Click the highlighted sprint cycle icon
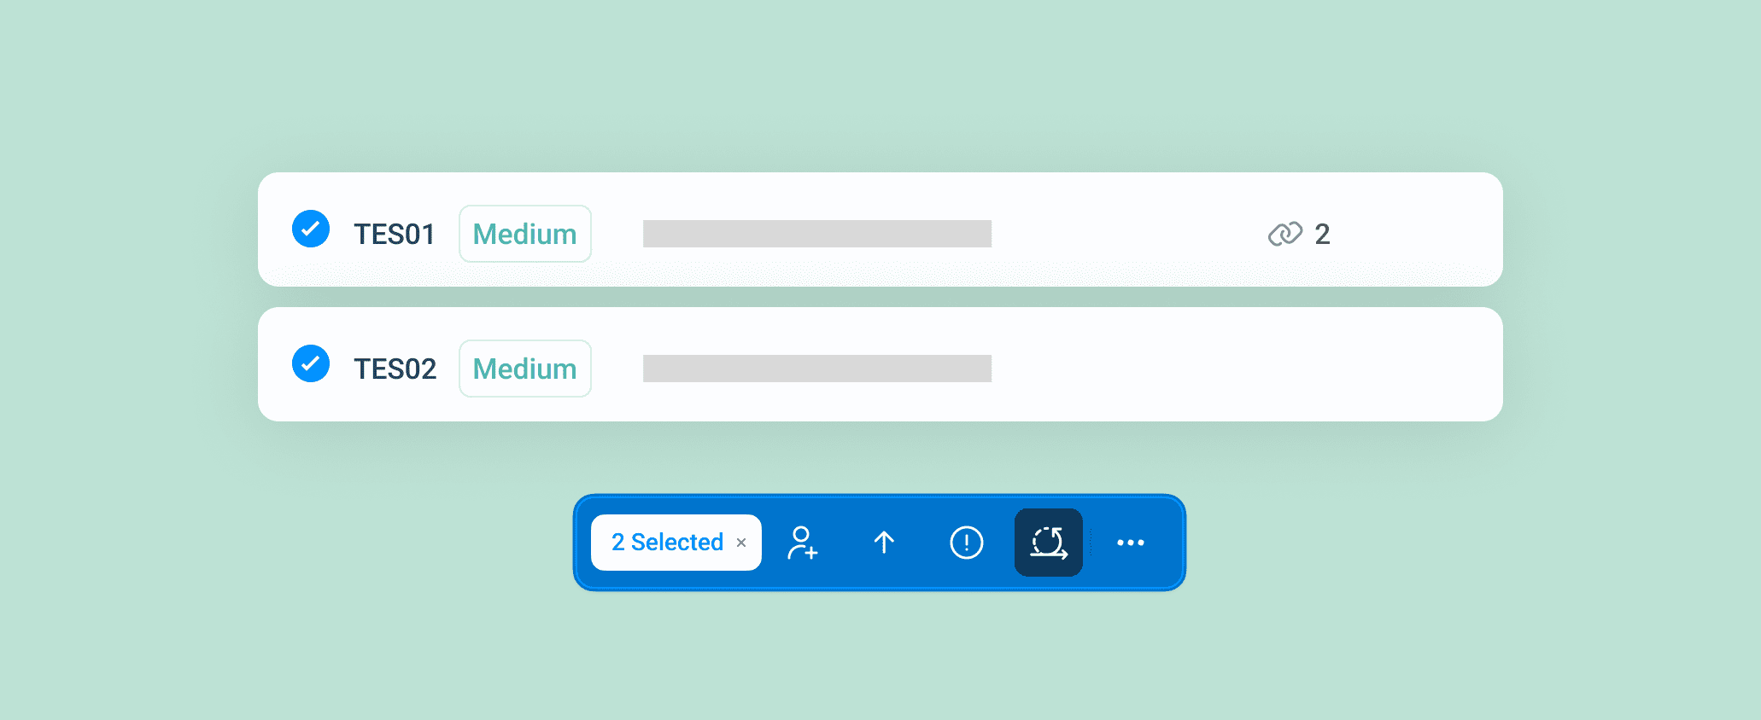 pos(1048,543)
